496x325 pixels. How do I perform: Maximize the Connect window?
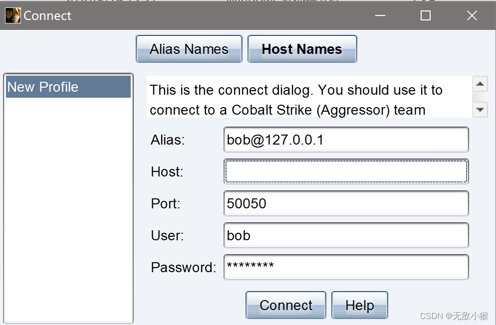(x=425, y=15)
